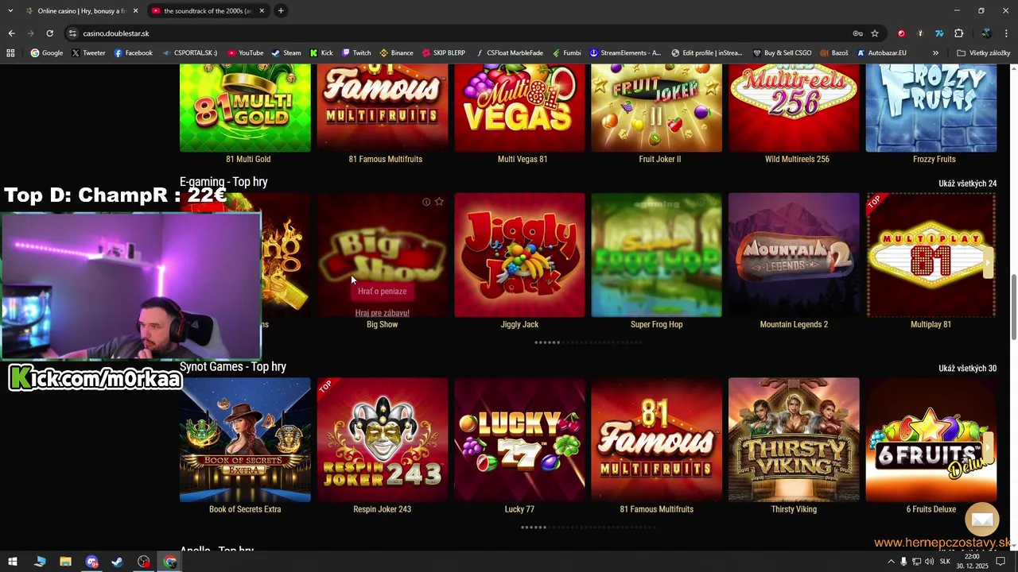The width and height of the screenshot is (1018, 572).
Task: Bookmark this page with the star icon
Action: 875,33
